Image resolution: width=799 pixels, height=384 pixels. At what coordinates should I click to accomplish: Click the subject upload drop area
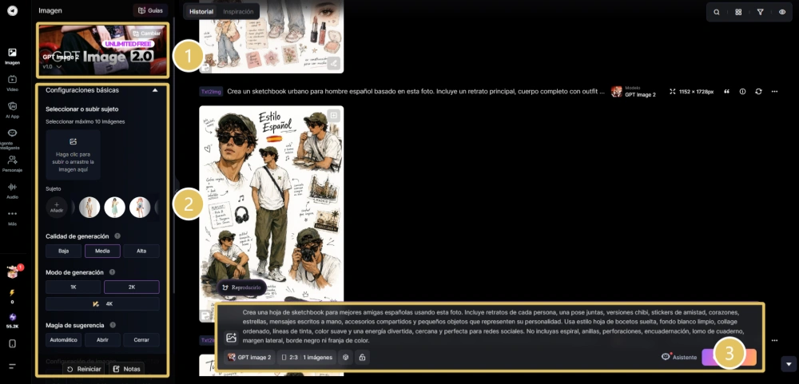tap(73, 155)
